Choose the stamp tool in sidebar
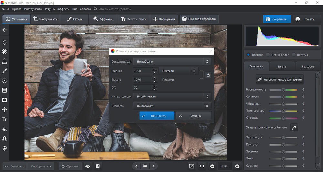The height and width of the screenshot is (172, 323). point(5,61)
